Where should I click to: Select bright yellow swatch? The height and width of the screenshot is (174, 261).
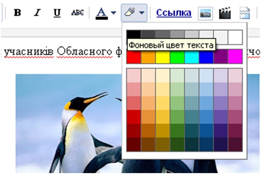point(162,57)
